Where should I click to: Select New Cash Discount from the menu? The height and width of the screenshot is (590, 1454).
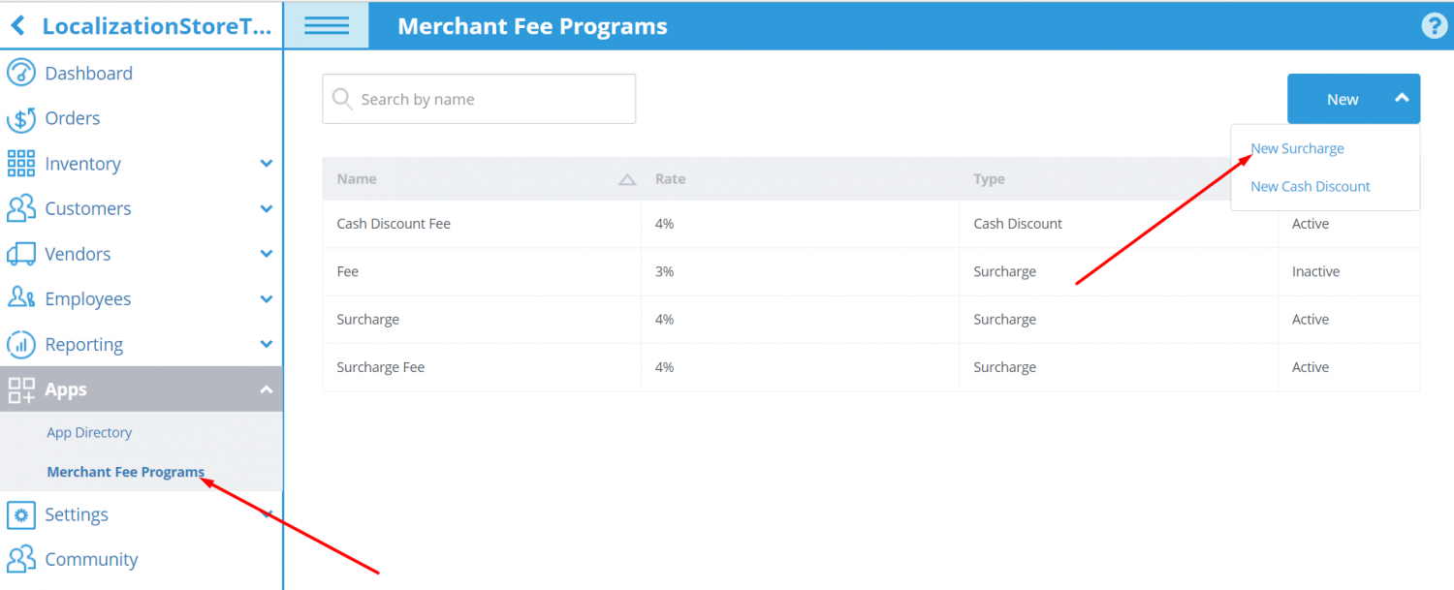(1310, 186)
